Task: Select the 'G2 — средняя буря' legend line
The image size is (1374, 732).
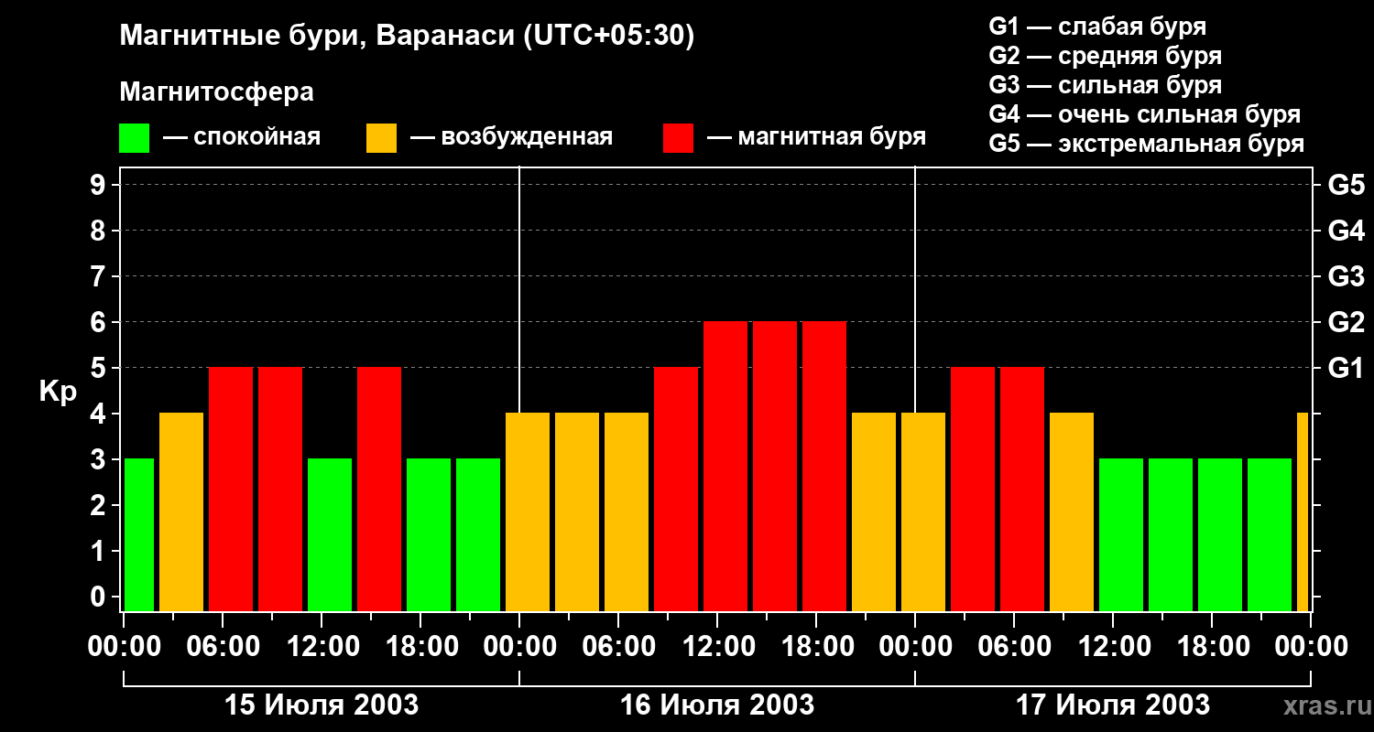Action: pos(1105,56)
